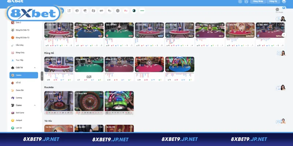The width and height of the screenshot is (293, 146).
Task: Click the gamepad icon beside Gaming
Action: pos(12,98)
